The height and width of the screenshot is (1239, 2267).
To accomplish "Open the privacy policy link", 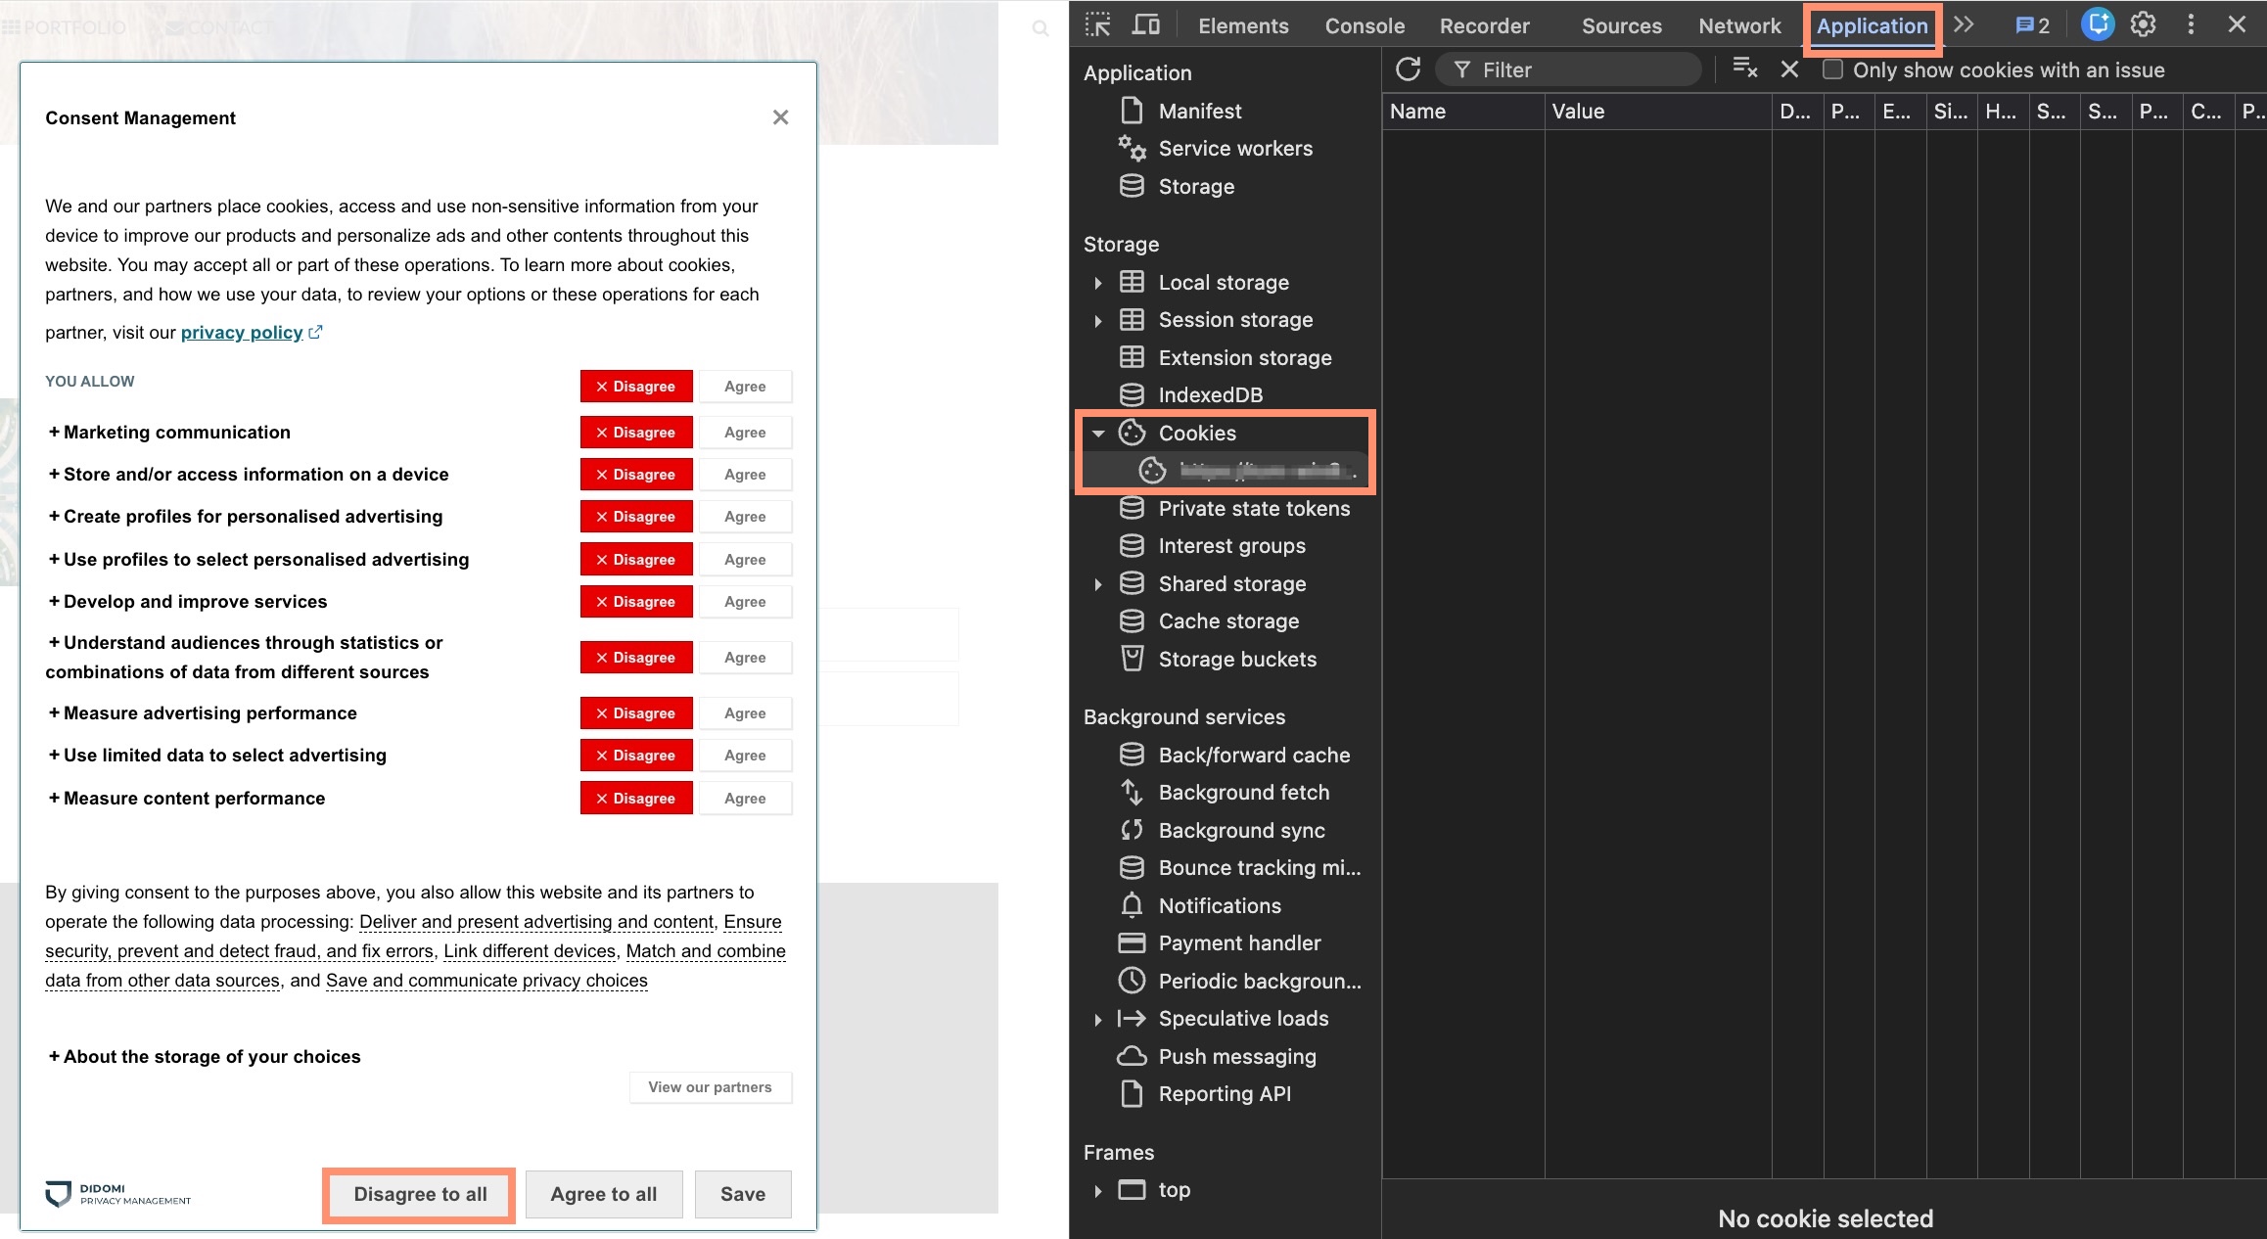I will pyautogui.click(x=242, y=333).
